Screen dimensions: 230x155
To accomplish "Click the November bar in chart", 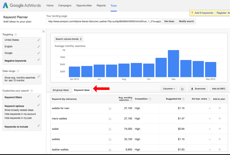I will (161, 67).
